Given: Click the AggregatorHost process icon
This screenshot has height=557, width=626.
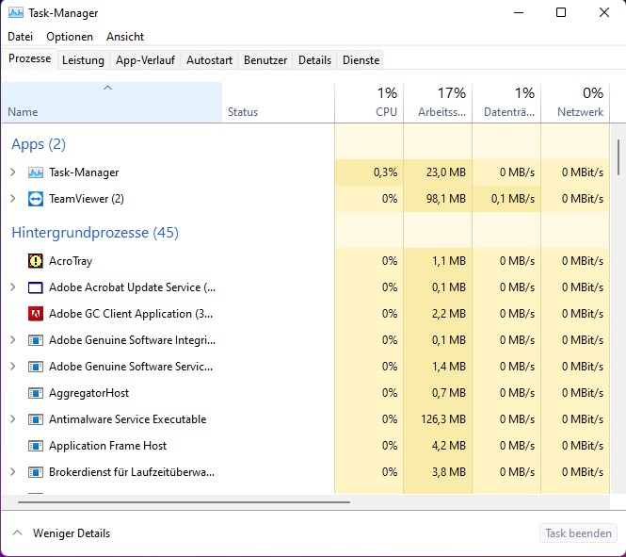Looking at the screenshot, I should click(36, 393).
